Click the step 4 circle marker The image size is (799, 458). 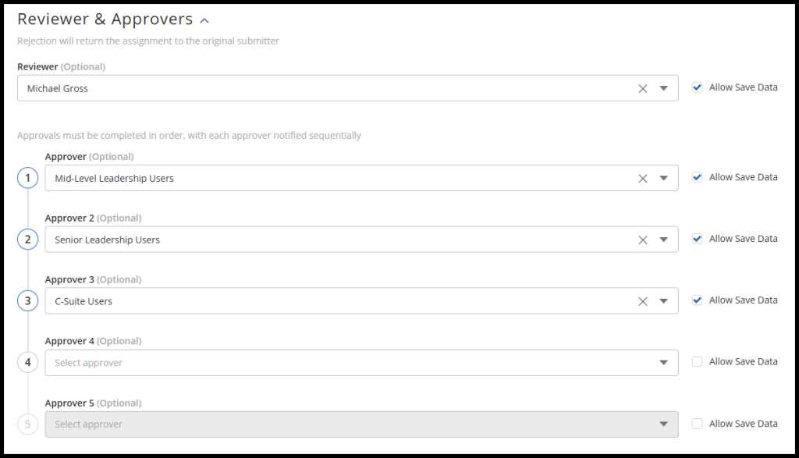pyautogui.click(x=28, y=362)
